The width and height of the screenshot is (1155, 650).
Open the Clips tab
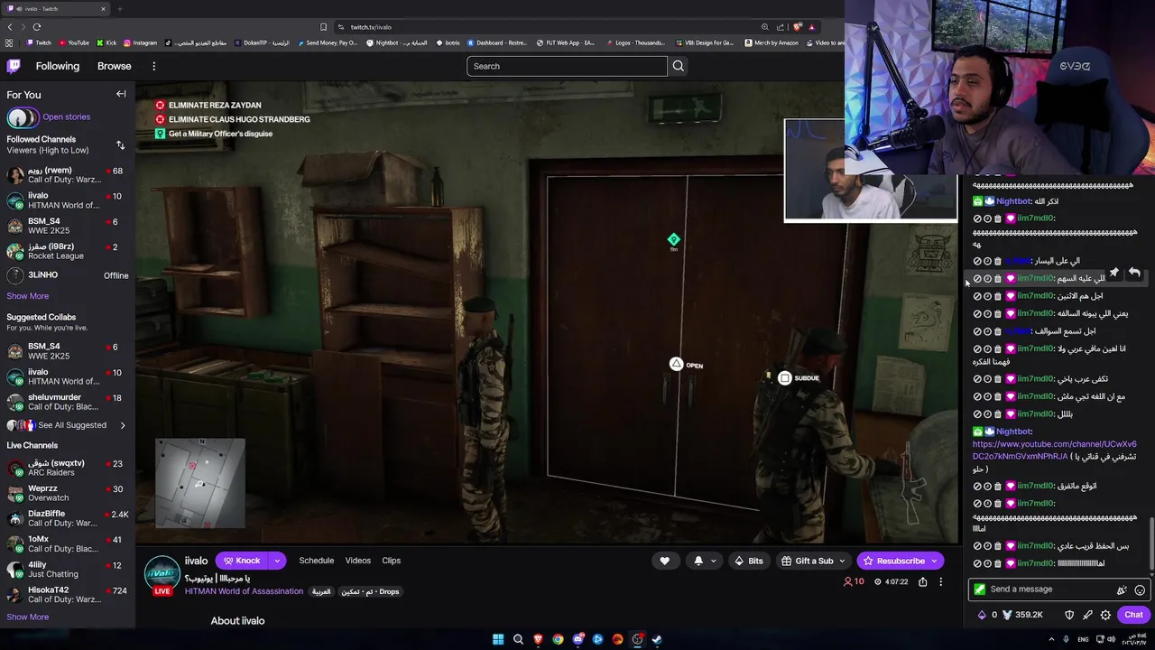(x=391, y=561)
